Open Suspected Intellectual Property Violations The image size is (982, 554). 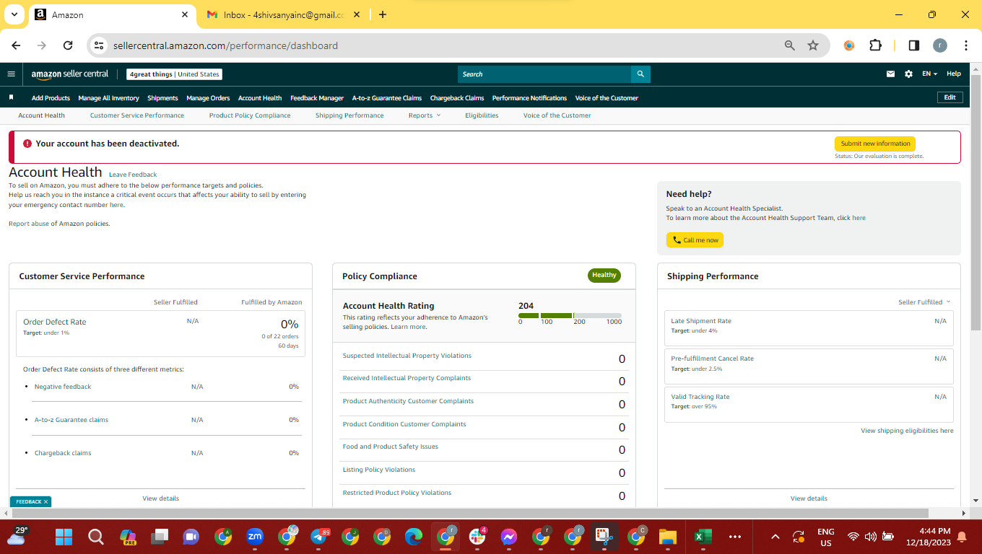(x=407, y=356)
